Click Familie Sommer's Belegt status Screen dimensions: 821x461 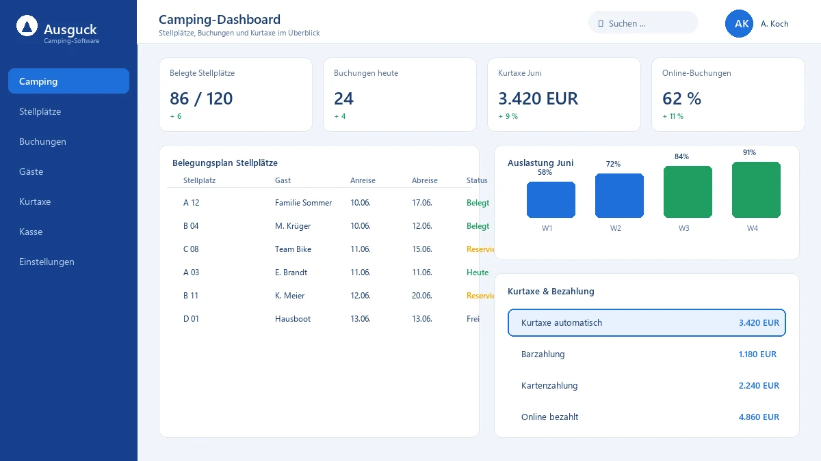pos(478,203)
